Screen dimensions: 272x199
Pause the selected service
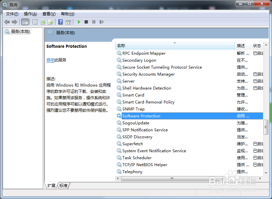tap(93, 22)
